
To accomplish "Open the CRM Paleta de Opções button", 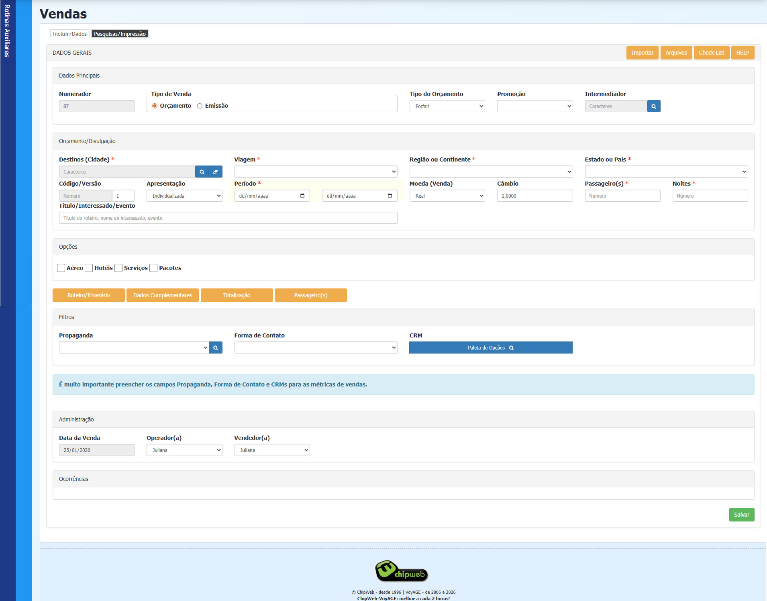I will tap(490, 348).
